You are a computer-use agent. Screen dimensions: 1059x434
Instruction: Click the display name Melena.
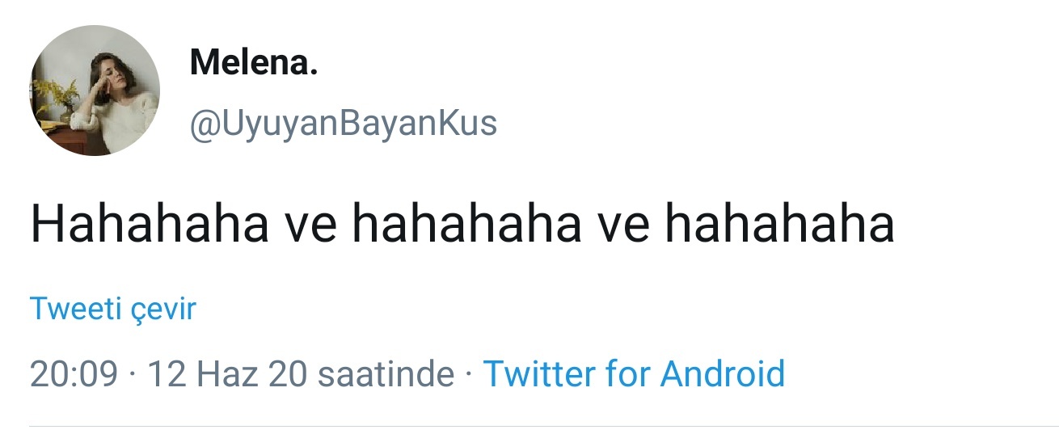pyautogui.click(x=253, y=63)
